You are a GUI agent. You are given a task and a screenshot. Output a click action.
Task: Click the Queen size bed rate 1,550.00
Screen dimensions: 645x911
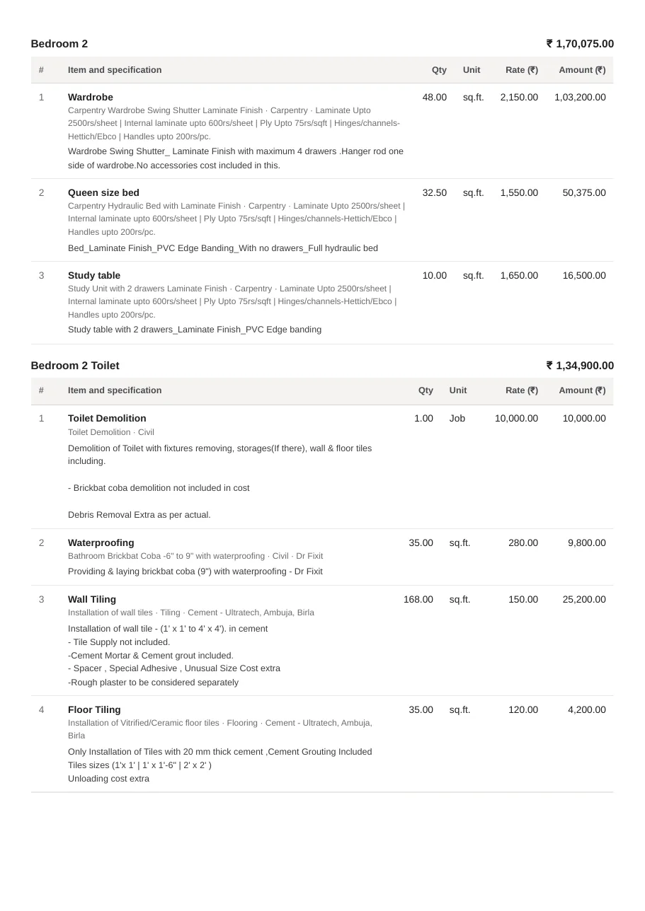pyautogui.click(x=519, y=192)
